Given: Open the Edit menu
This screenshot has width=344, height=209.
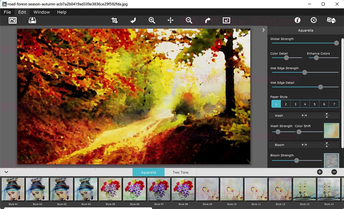Looking at the screenshot, I should [22, 12].
